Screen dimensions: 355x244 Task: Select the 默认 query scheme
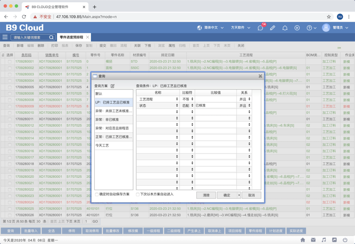click(x=114, y=94)
